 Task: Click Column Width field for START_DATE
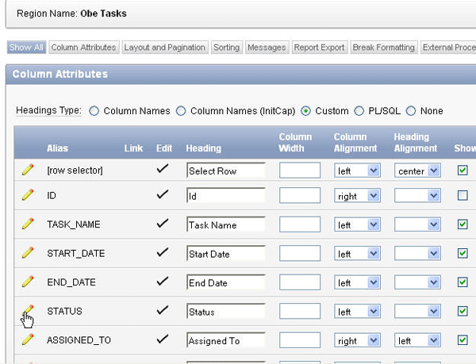click(300, 254)
